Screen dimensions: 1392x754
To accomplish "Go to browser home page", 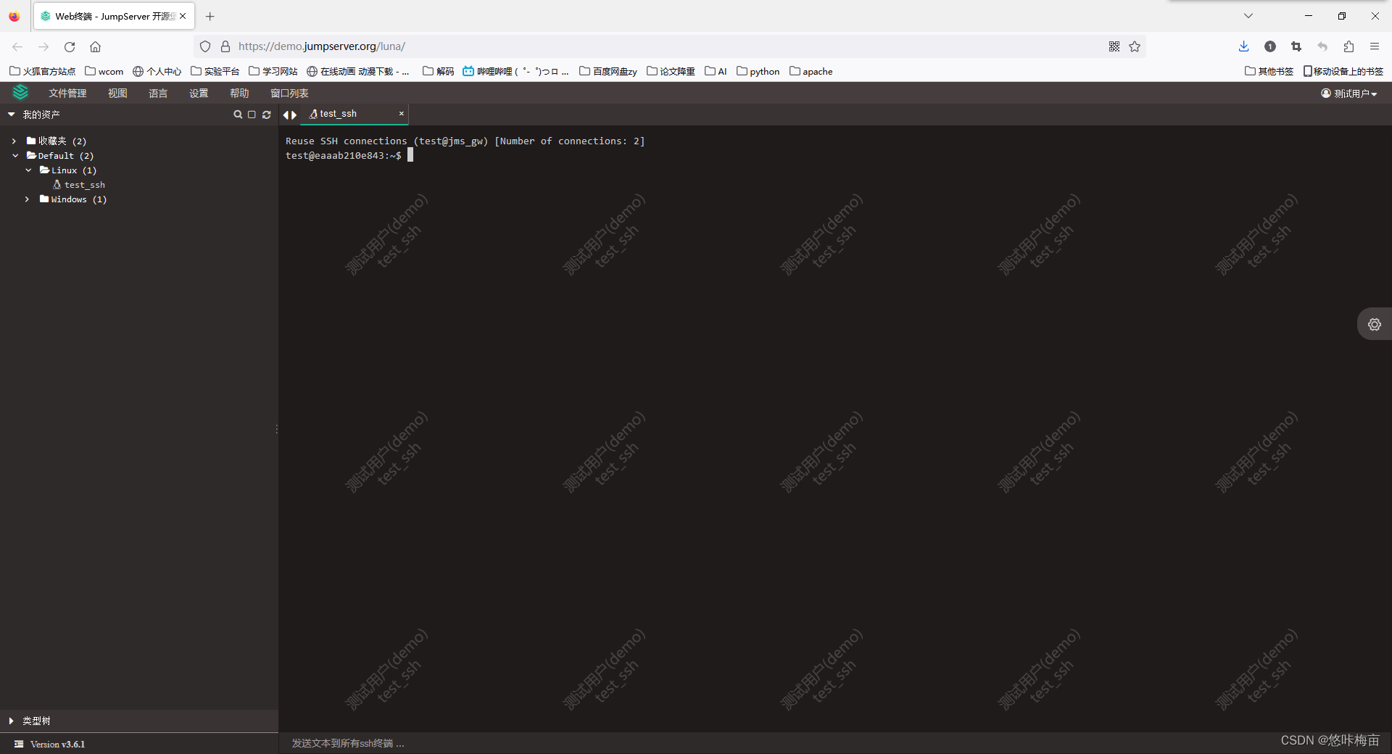I will (95, 46).
